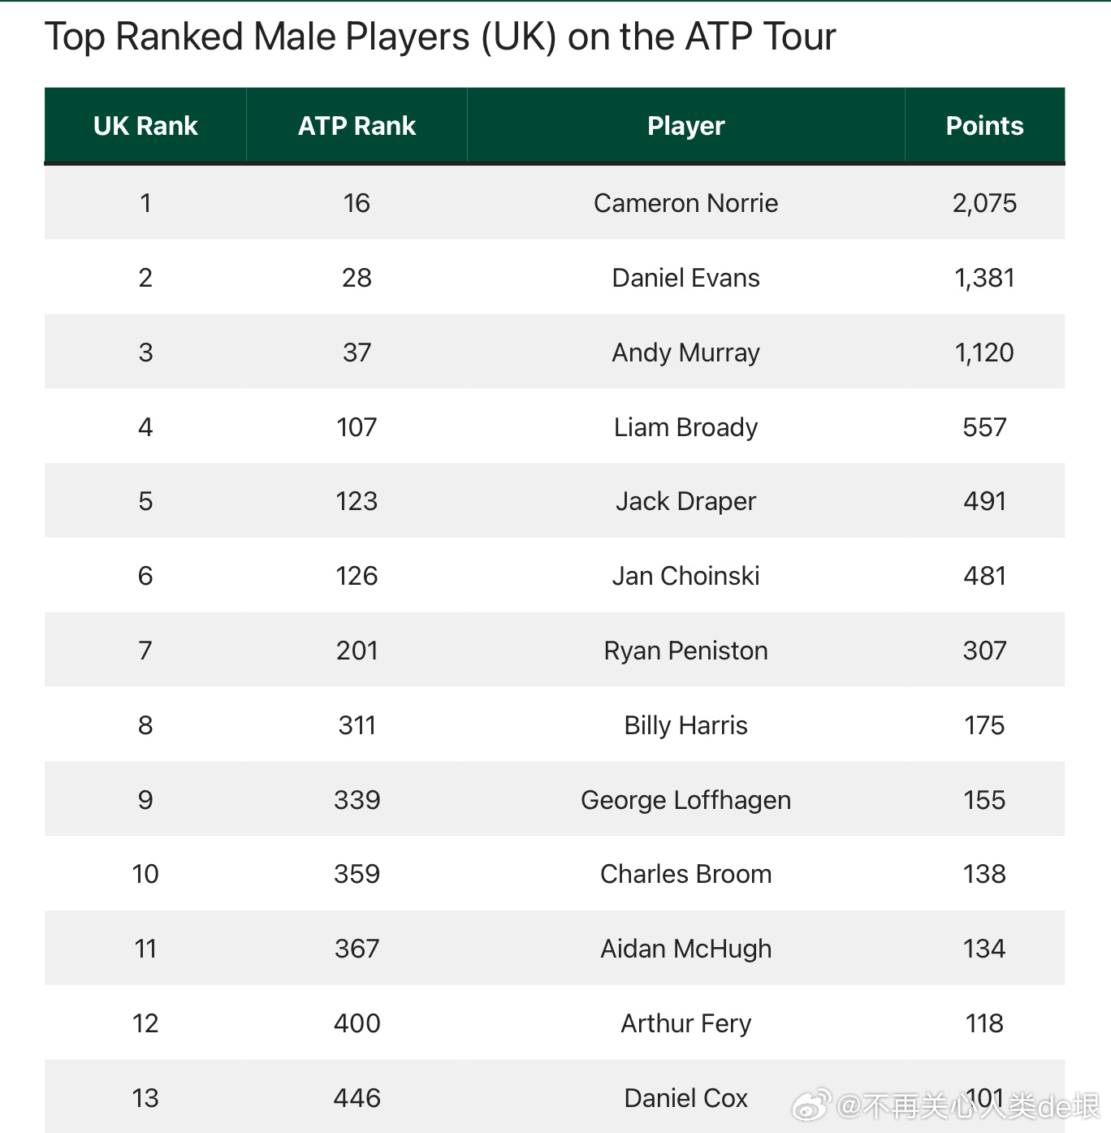Click player name Arthur Fery
Screen dimensions: 1111x1133
(x=685, y=1023)
